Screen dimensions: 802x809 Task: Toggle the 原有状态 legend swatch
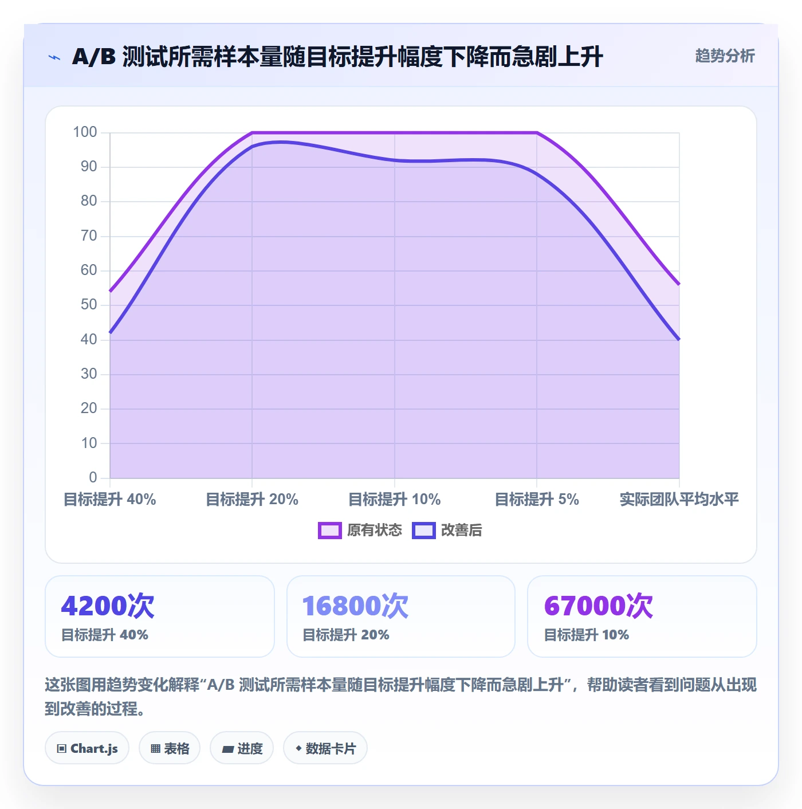(x=330, y=531)
